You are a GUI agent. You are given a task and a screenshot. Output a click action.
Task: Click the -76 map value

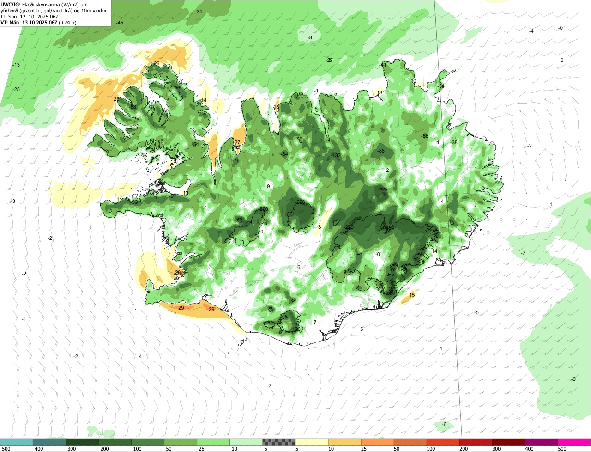tap(236, 160)
